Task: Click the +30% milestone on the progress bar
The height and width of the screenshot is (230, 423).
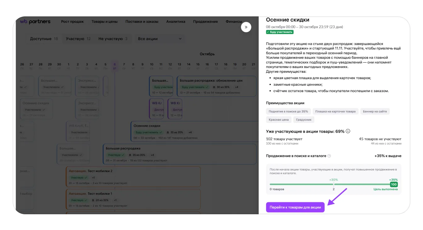Action: click(333, 180)
